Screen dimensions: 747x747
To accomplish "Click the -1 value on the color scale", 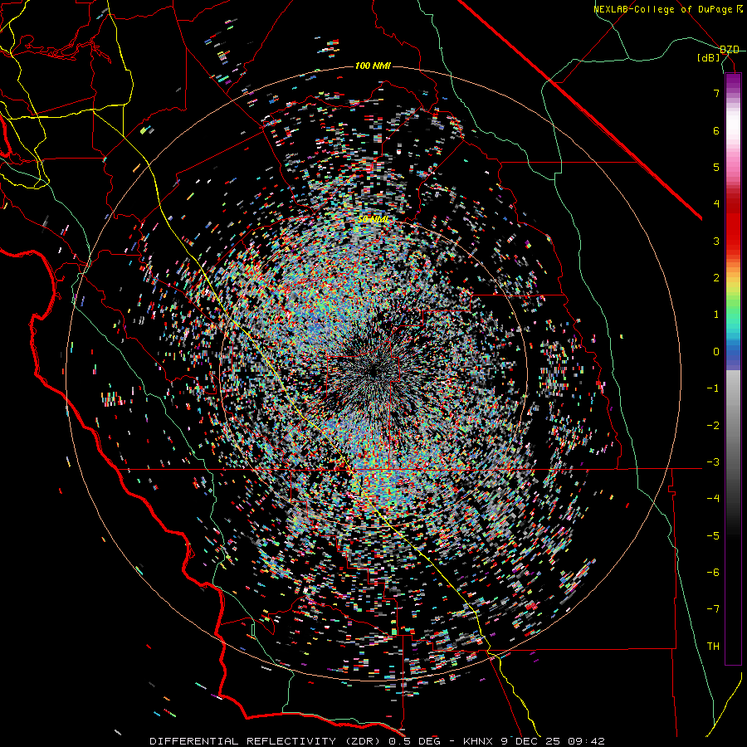I will 713,388.
